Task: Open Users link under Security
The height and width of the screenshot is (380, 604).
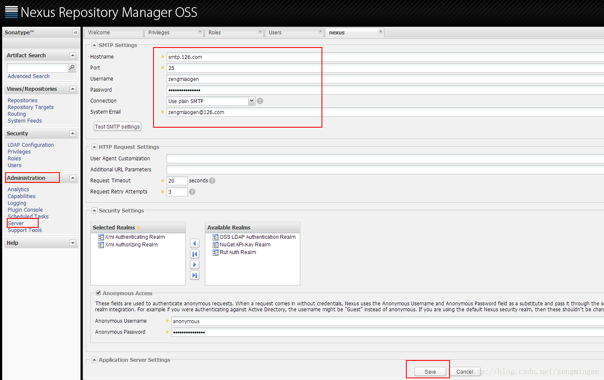Action: [14, 165]
